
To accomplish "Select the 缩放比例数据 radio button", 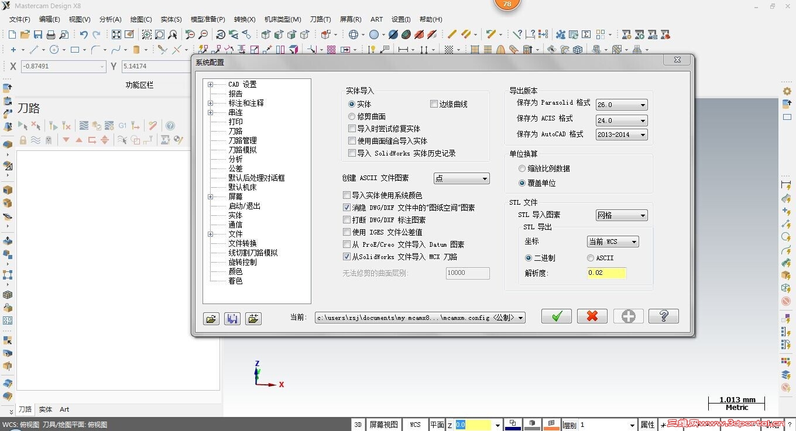I will [521, 168].
